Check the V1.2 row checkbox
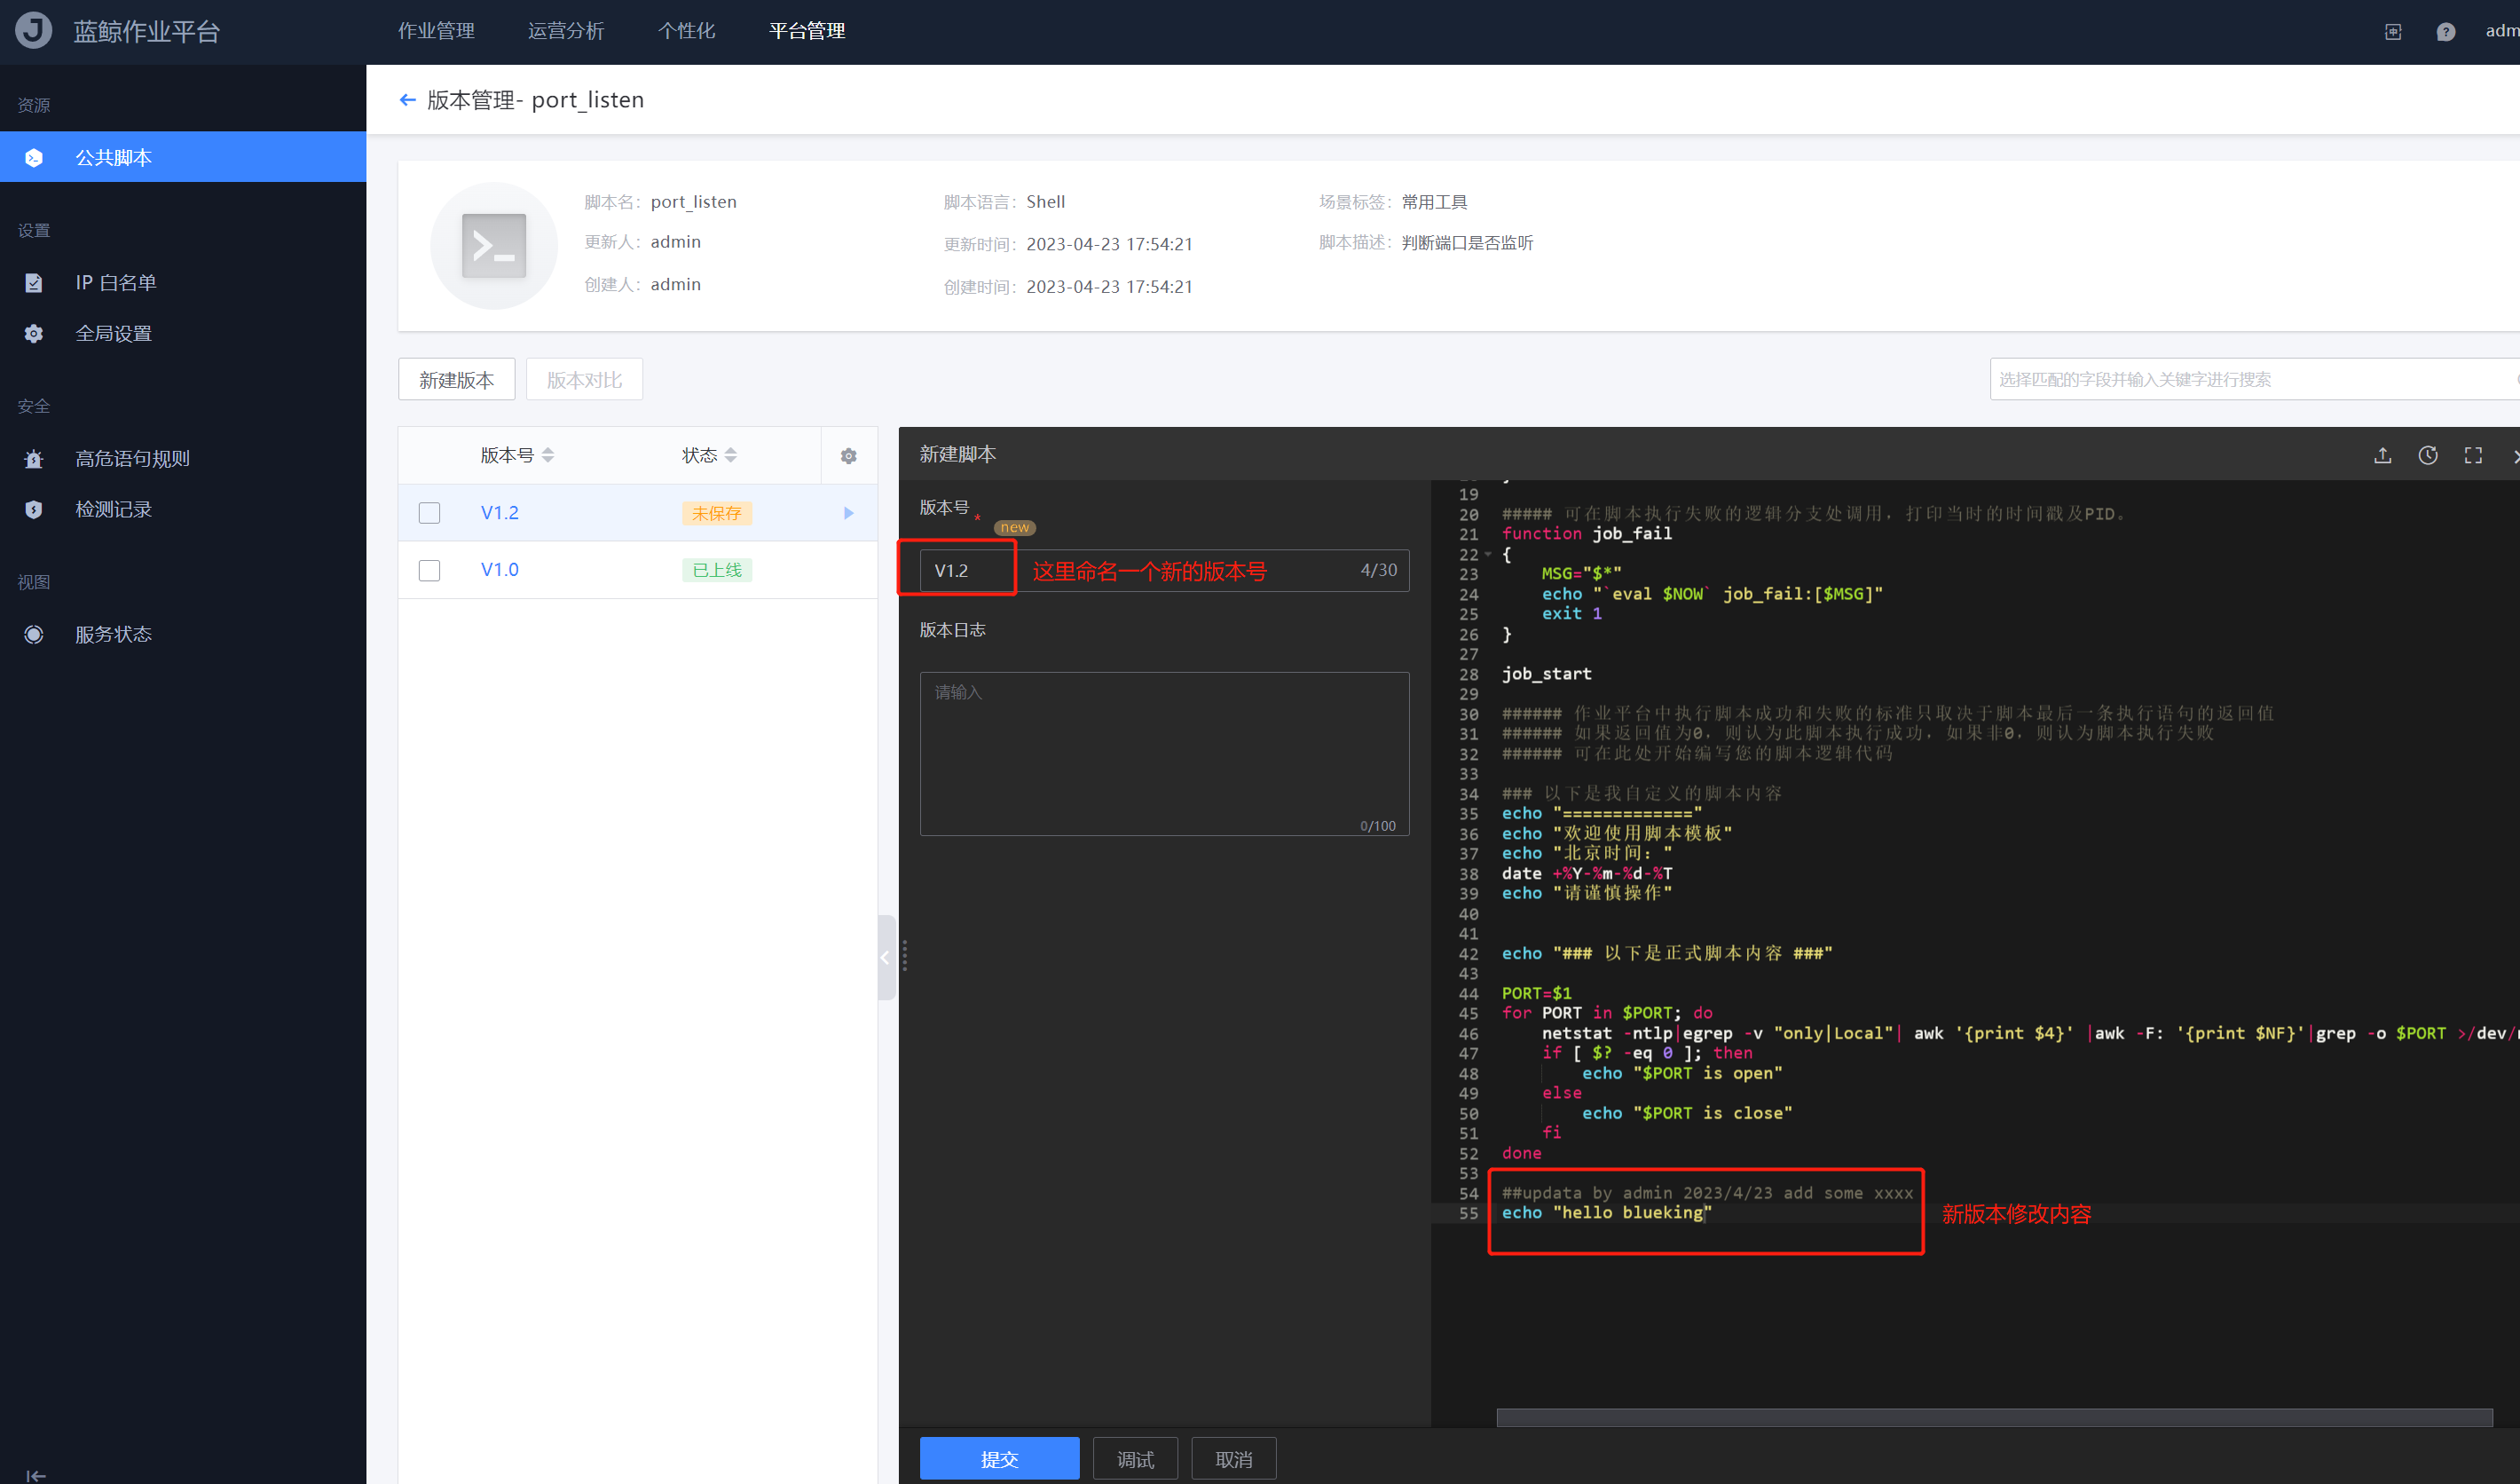Viewport: 2520px width, 1484px height. [x=430, y=514]
